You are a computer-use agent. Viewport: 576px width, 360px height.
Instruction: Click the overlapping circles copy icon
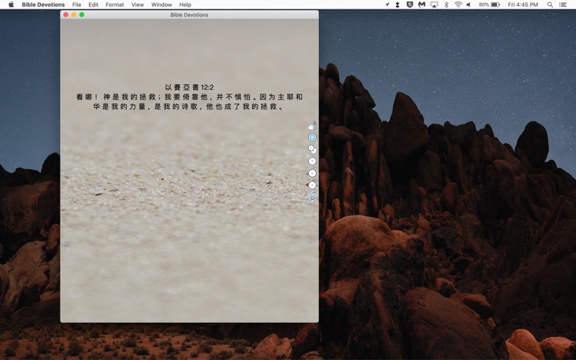[312, 149]
